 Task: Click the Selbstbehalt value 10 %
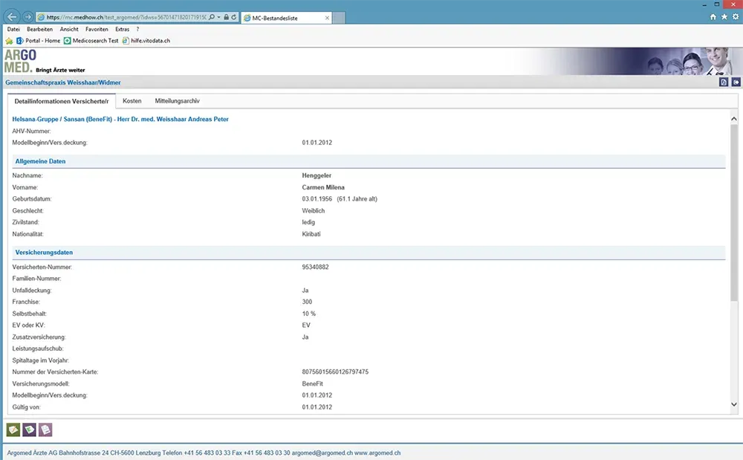click(308, 314)
